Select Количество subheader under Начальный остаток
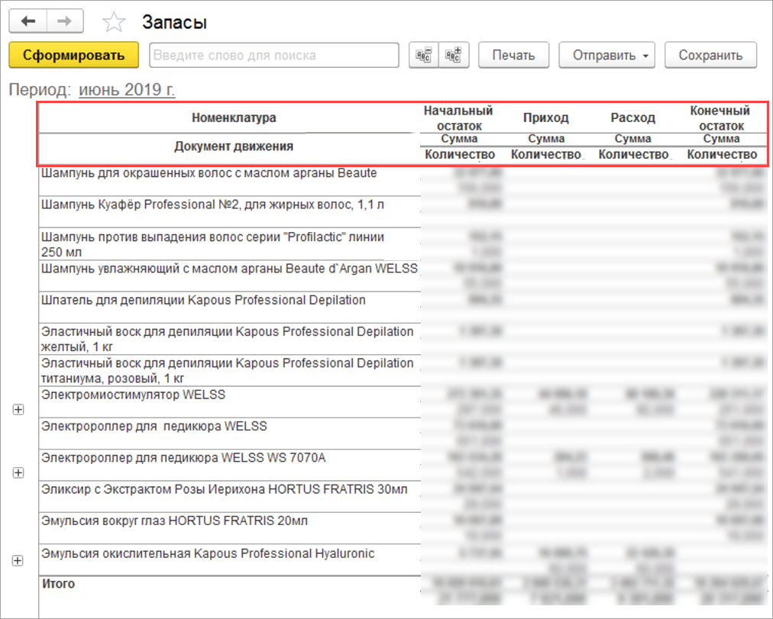Image resolution: width=773 pixels, height=619 pixels. point(460,155)
